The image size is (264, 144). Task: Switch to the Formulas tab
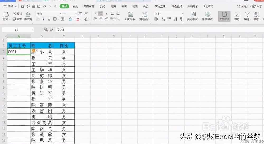coord(102,6)
